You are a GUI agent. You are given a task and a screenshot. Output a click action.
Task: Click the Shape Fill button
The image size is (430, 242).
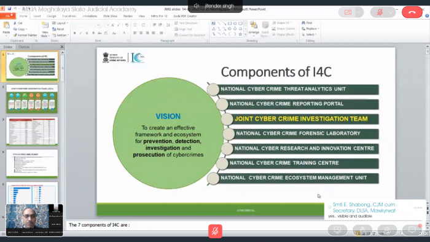(x=281, y=23)
